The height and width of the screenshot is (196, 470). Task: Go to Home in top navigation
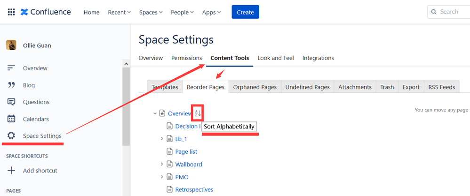(91, 12)
